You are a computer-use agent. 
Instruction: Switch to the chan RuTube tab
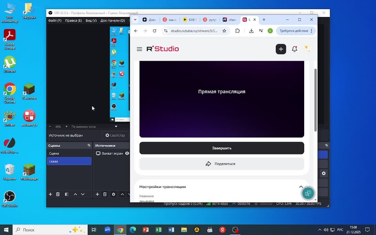coord(230,20)
